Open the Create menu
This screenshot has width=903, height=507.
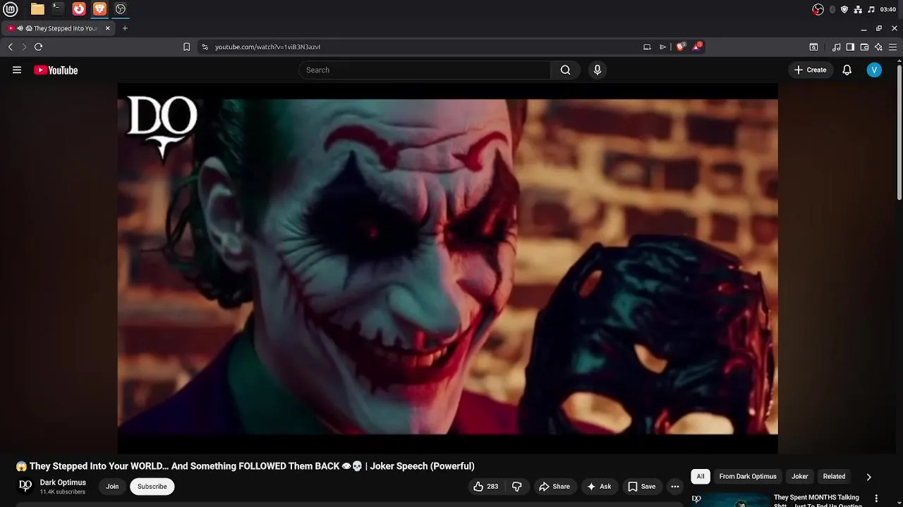point(810,70)
